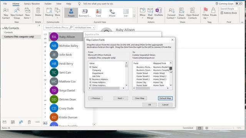Click the Search People field
This screenshot has height=138, width=246.
[229, 9]
